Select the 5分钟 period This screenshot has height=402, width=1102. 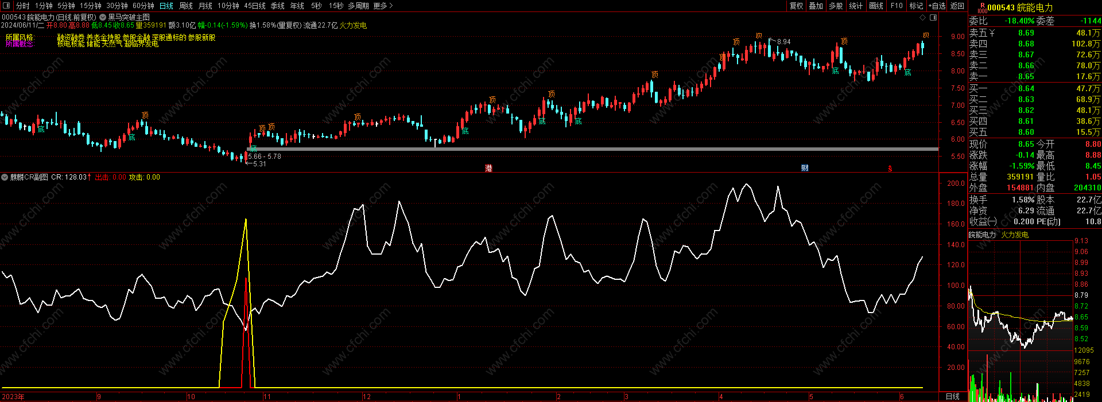[x=66, y=6]
